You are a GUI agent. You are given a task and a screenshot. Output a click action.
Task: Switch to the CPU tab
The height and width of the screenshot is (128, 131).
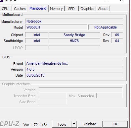pyautogui.click(x=5, y=9)
